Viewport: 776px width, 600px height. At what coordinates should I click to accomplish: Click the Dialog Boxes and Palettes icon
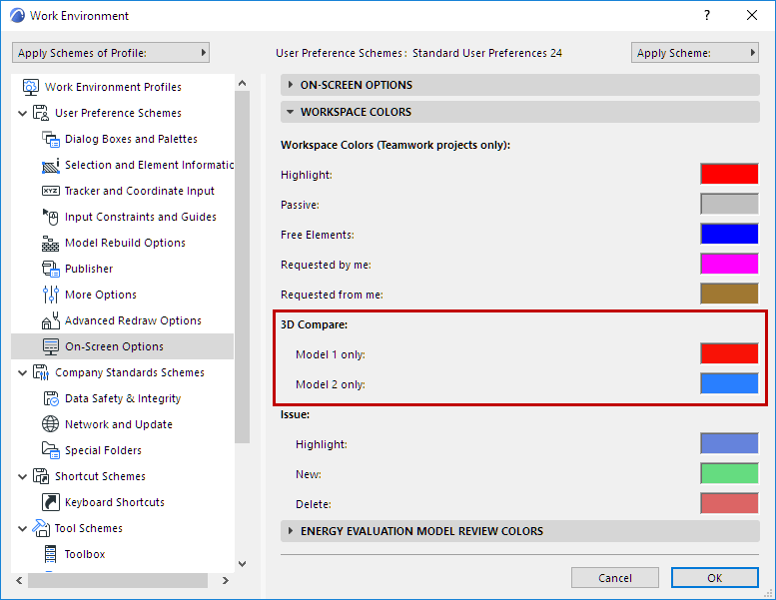tap(51, 139)
